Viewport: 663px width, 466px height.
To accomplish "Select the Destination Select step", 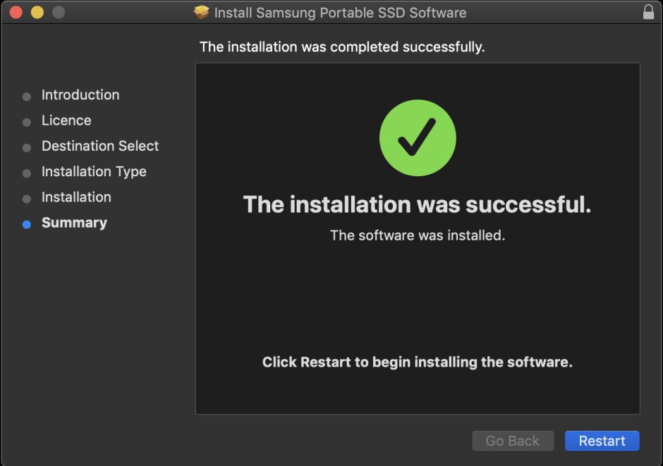I will tap(100, 146).
